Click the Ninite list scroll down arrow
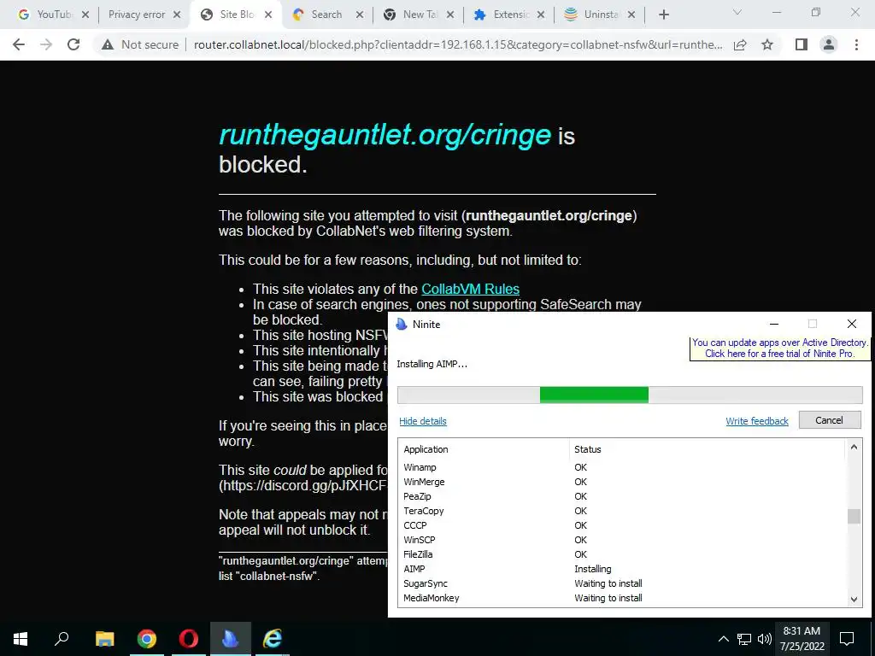 (854, 599)
